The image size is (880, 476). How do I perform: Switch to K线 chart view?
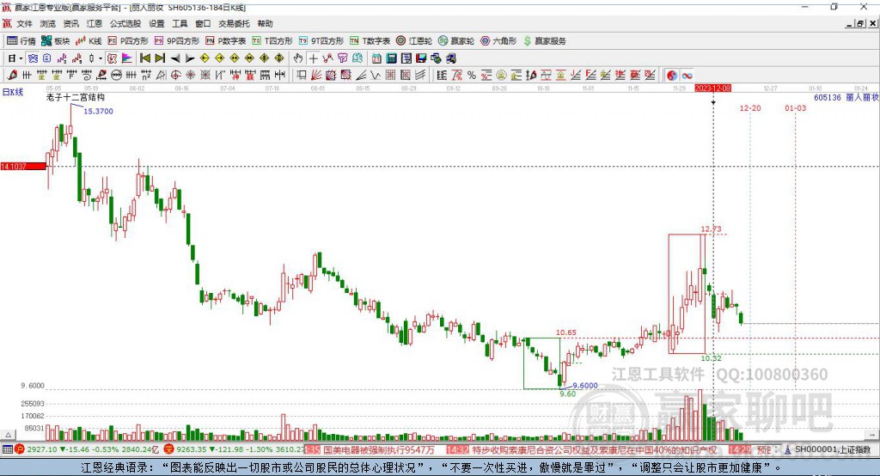click(x=89, y=41)
